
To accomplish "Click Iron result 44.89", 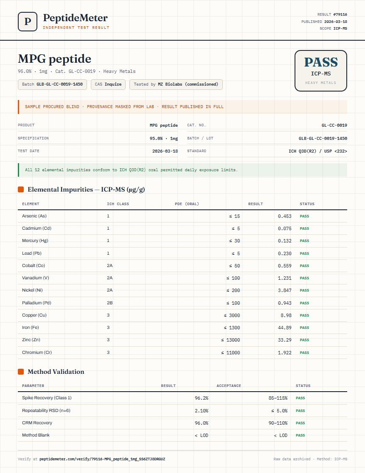I will [285, 328].
